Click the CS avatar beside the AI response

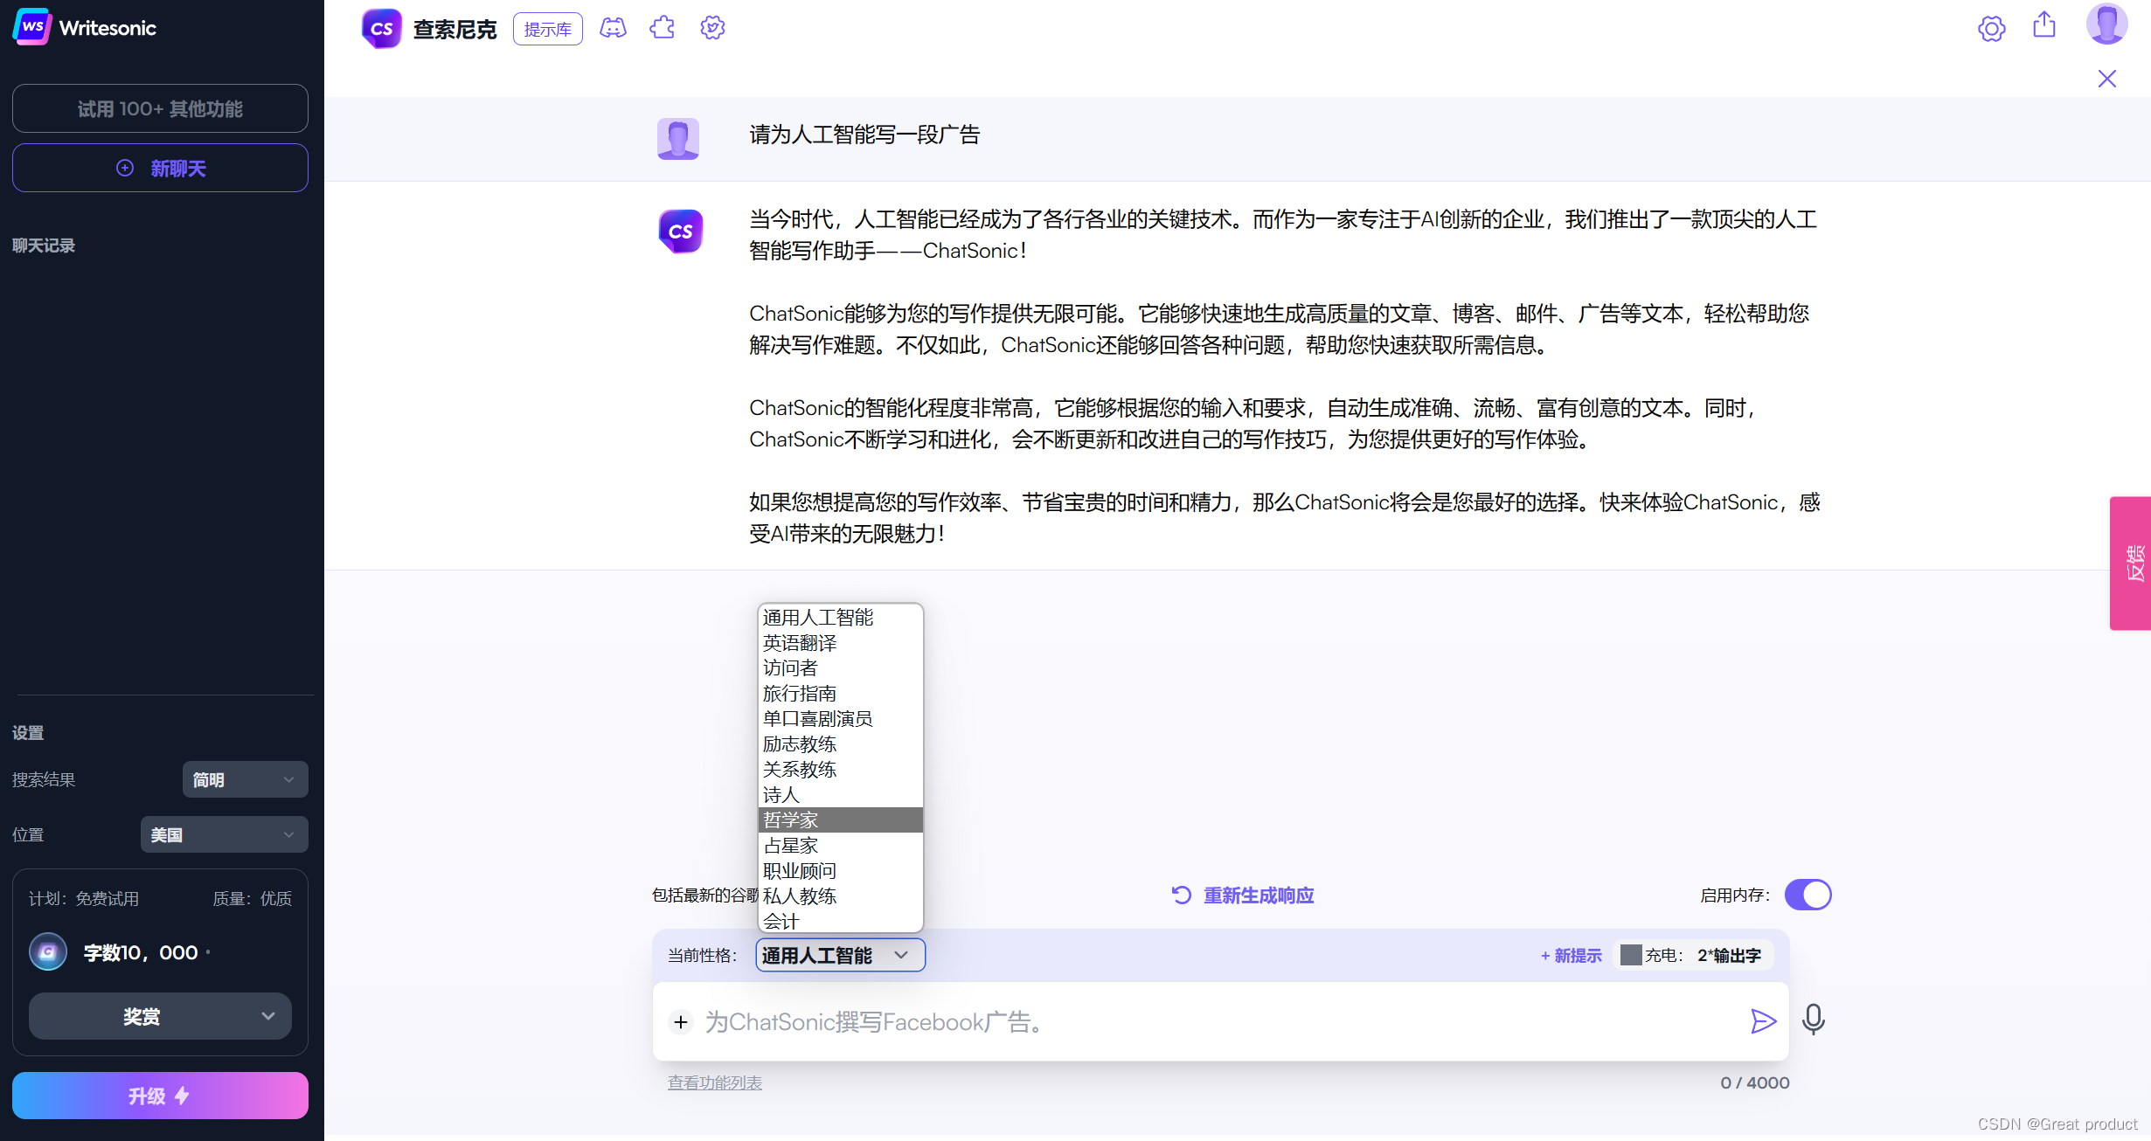click(681, 232)
